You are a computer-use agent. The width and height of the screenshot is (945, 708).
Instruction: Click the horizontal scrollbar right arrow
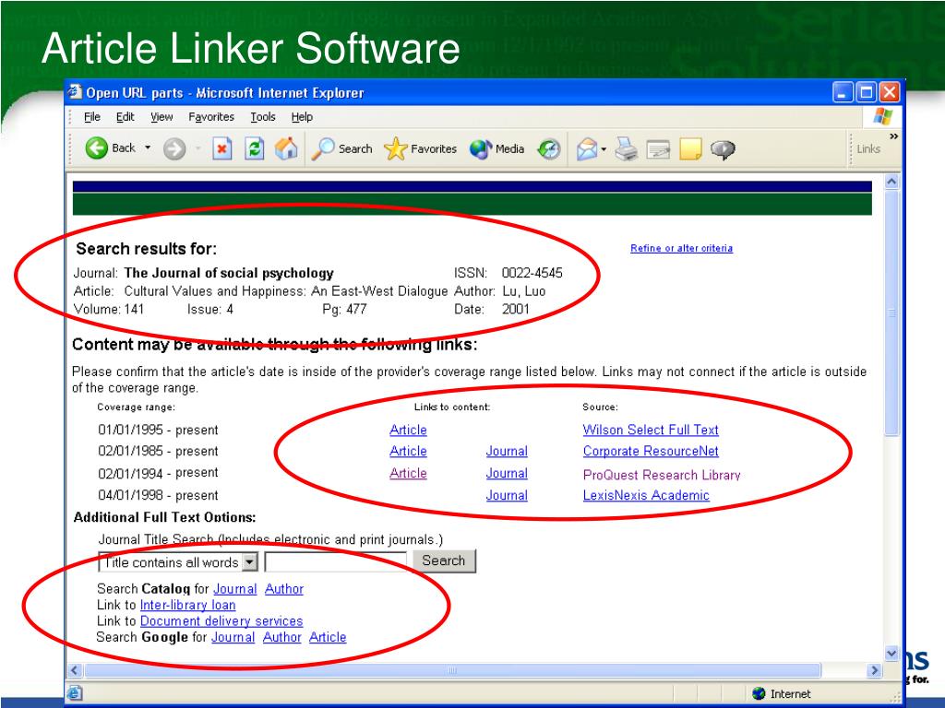tap(874, 671)
